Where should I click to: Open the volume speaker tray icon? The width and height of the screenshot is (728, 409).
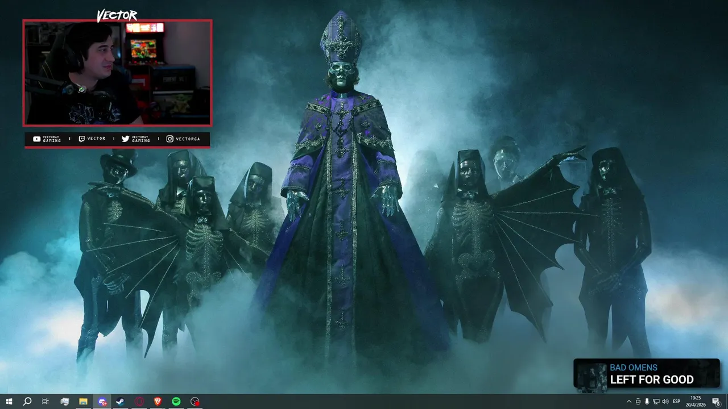tap(665, 402)
